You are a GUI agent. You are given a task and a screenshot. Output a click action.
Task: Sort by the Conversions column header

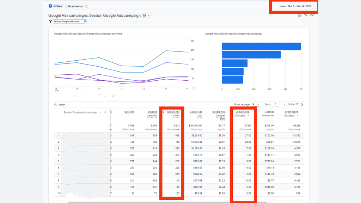(242, 112)
